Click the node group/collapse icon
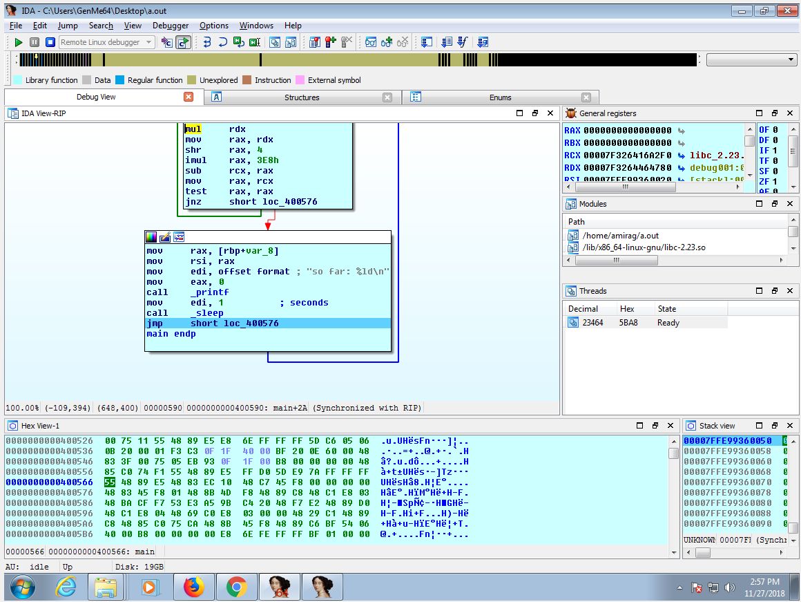The image size is (801, 602). tap(179, 237)
